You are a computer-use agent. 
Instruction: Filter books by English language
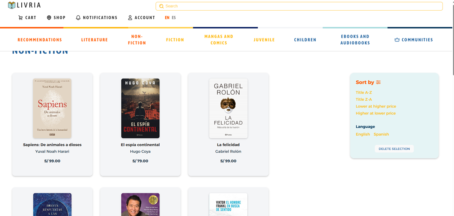click(363, 134)
